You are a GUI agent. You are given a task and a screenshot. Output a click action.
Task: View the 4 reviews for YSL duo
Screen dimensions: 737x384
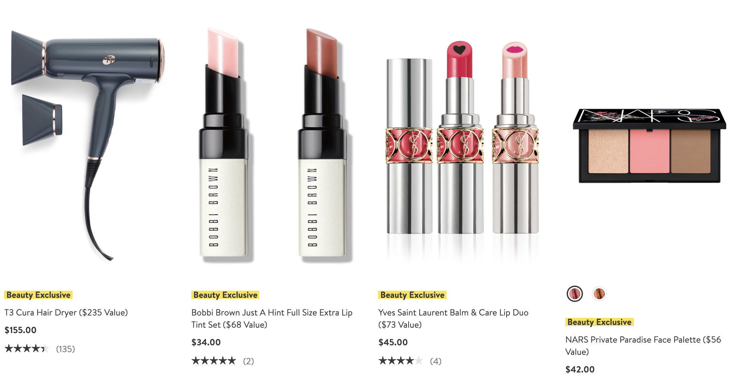click(436, 361)
